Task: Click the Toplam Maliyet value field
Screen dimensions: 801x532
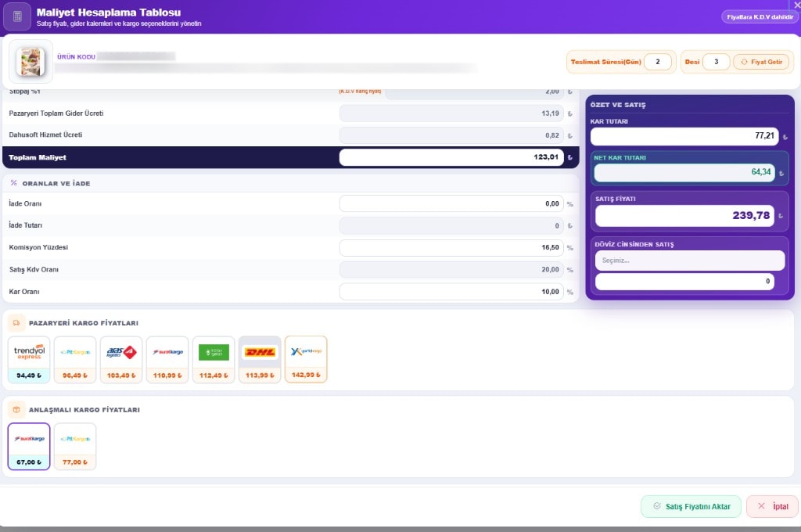Action: (451, 157)
